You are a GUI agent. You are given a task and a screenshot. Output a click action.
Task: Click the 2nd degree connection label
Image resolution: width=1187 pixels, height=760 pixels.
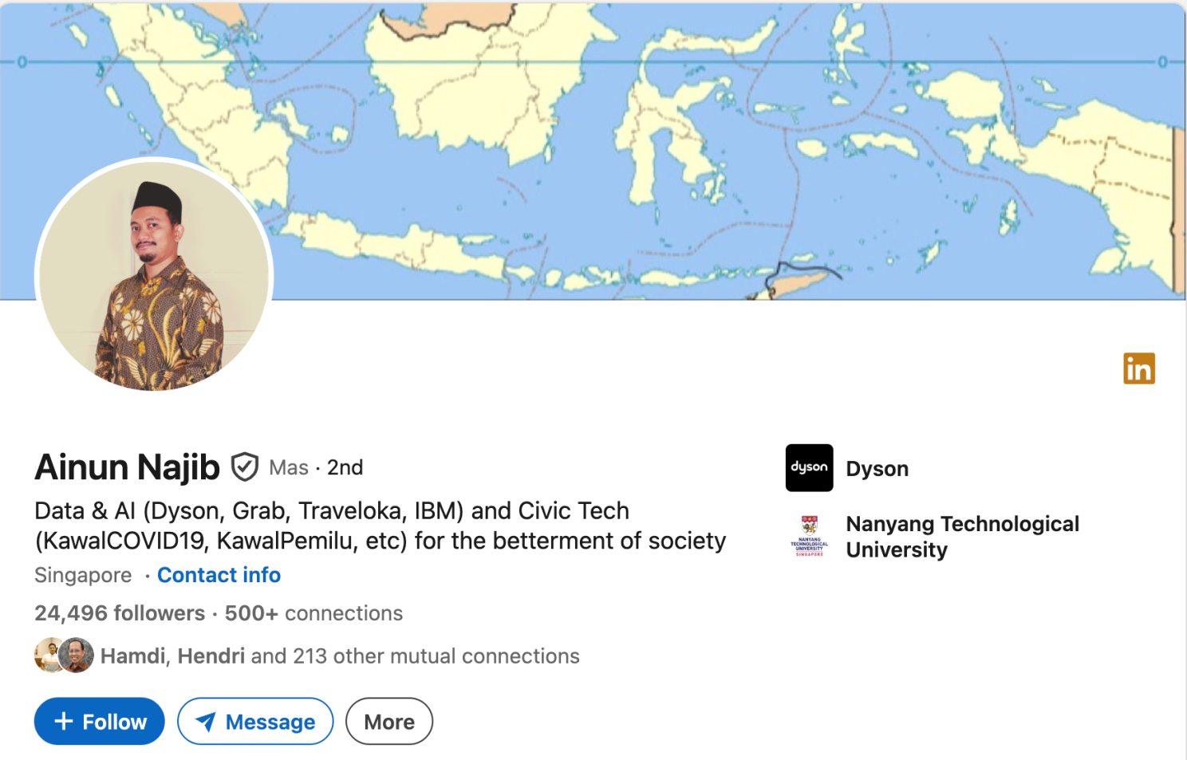345,467
